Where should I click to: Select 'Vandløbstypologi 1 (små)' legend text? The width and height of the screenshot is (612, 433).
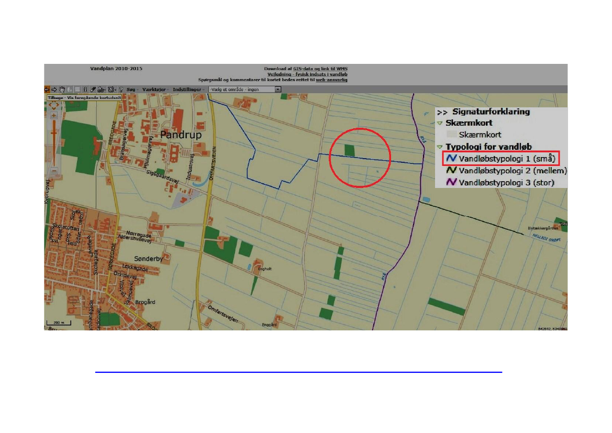click(x=507, y=159)
